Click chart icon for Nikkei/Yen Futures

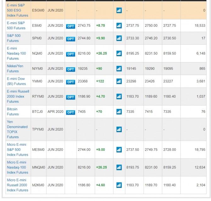[x=119, y=68]
